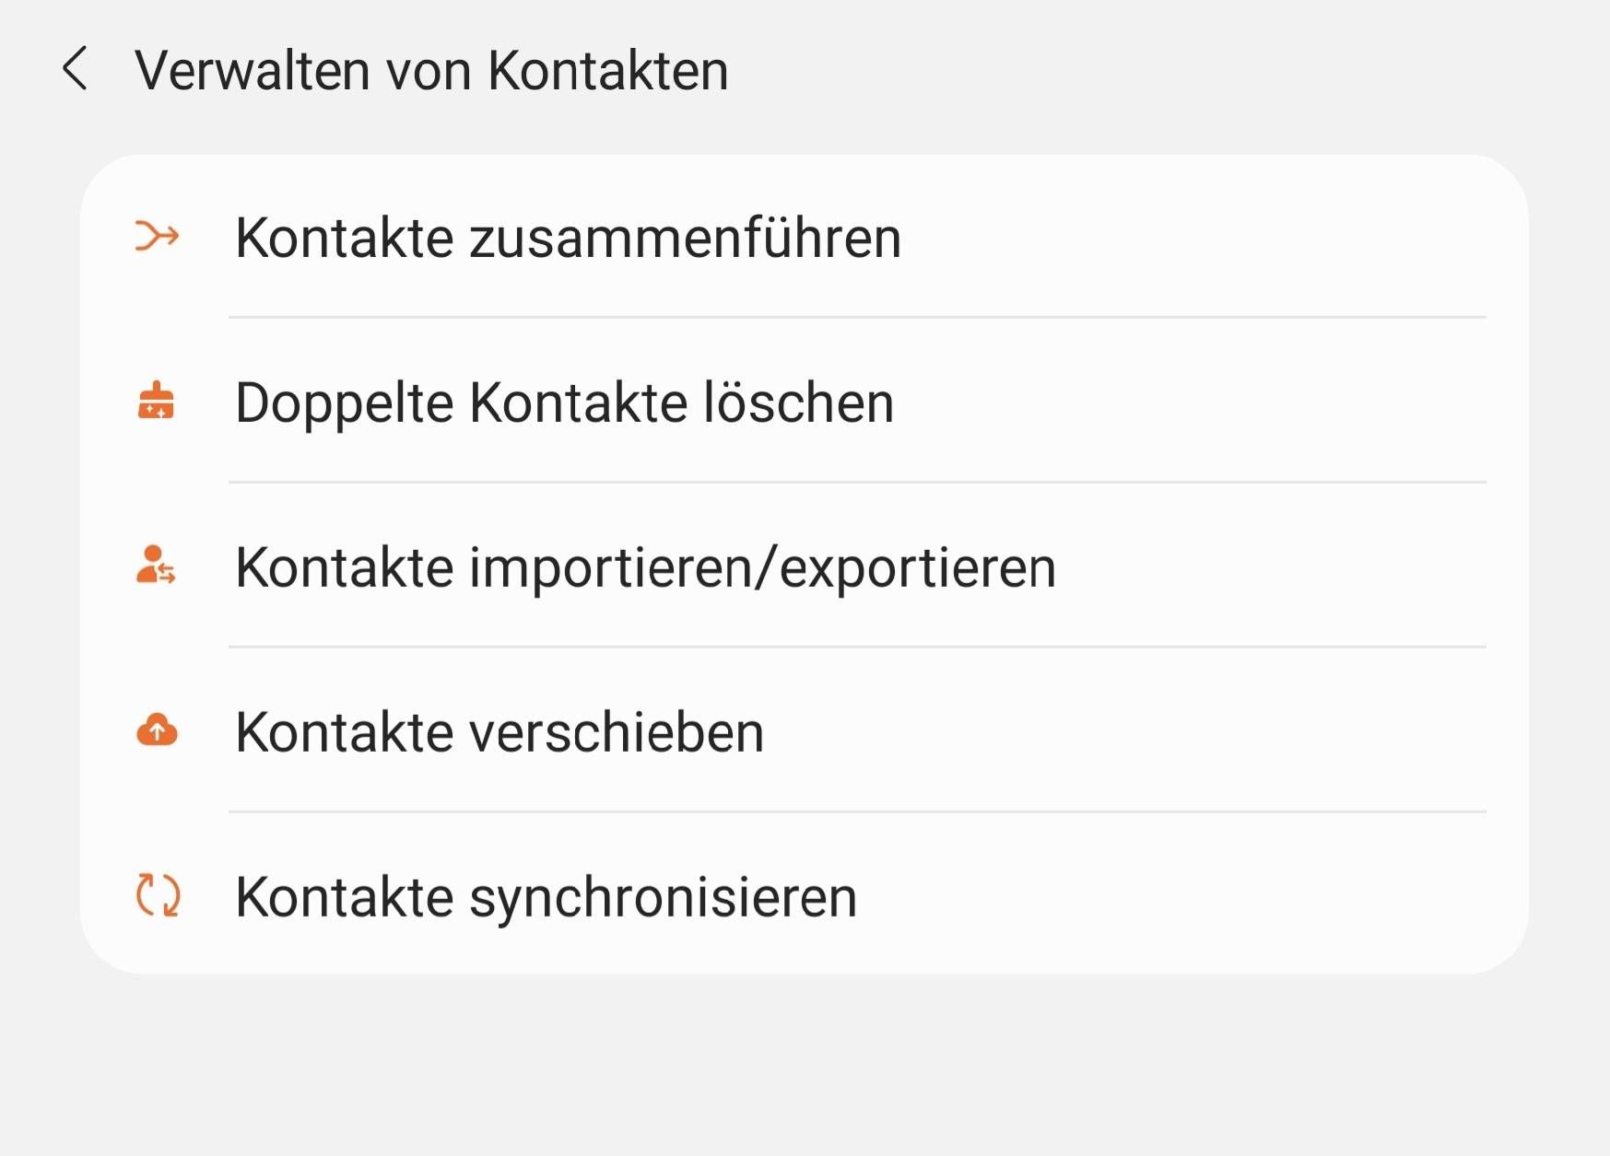Tap the word verschieben
This screenshot has height=1156, width=1610.
click(x=617, y=732)
